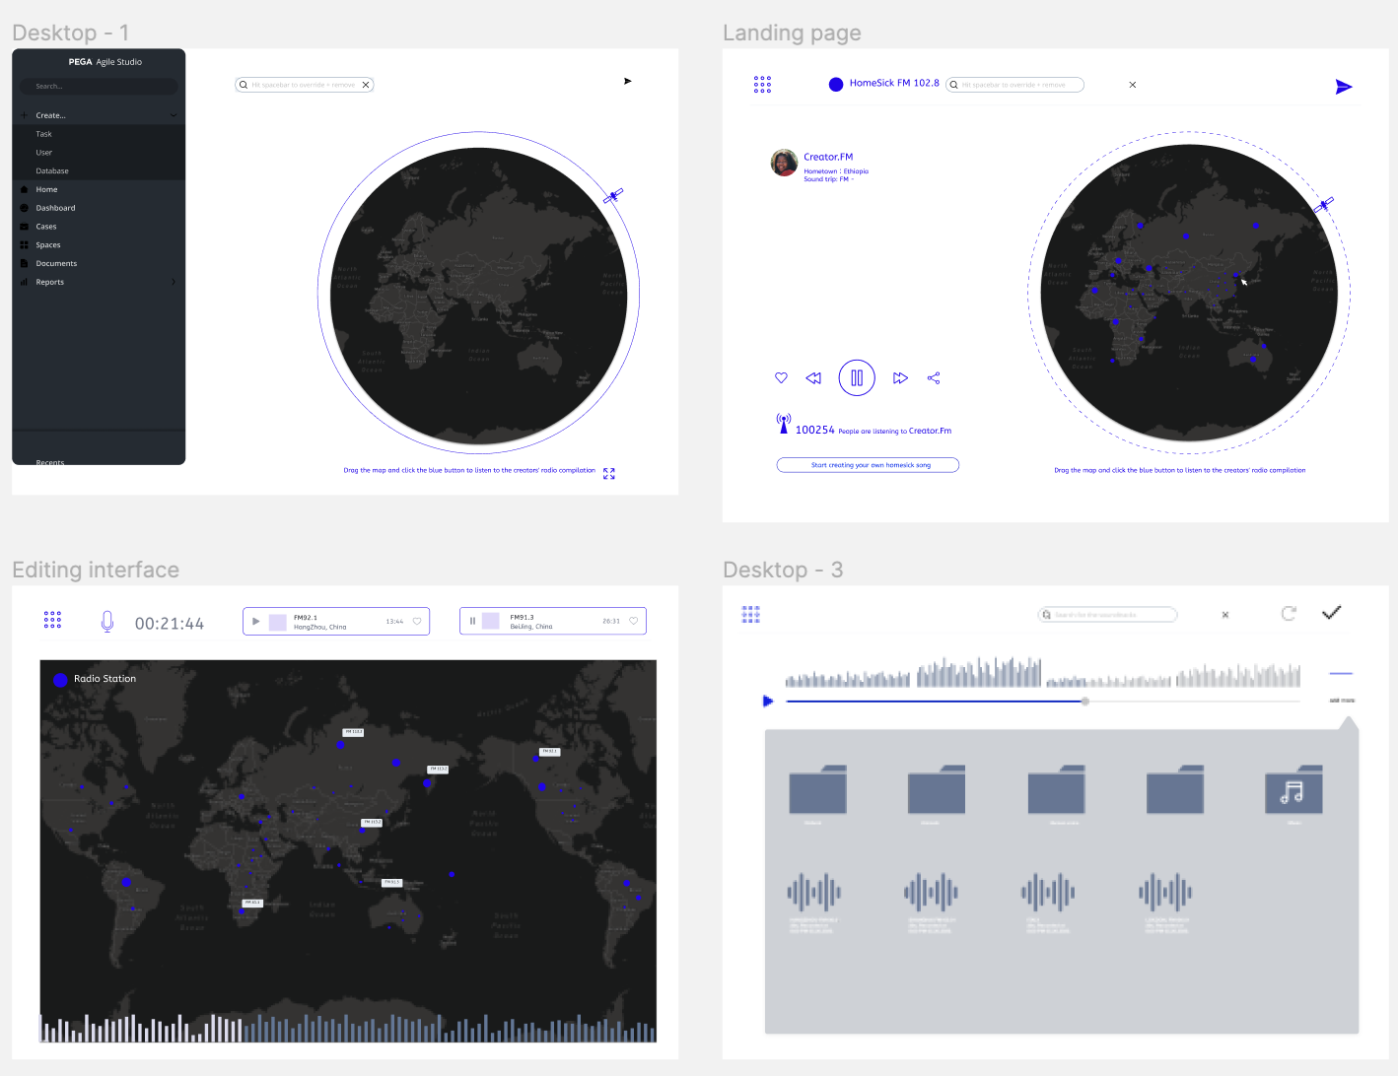Viewport: 1398px width, 1076px height.
Task: Click the search field in PEGA sidebar
Action: click(99, 87)
